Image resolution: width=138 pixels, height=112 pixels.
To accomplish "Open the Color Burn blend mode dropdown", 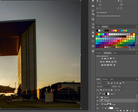I will (104, 87).
